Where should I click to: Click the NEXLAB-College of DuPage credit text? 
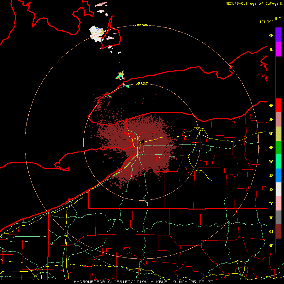[x=252, y=3]
